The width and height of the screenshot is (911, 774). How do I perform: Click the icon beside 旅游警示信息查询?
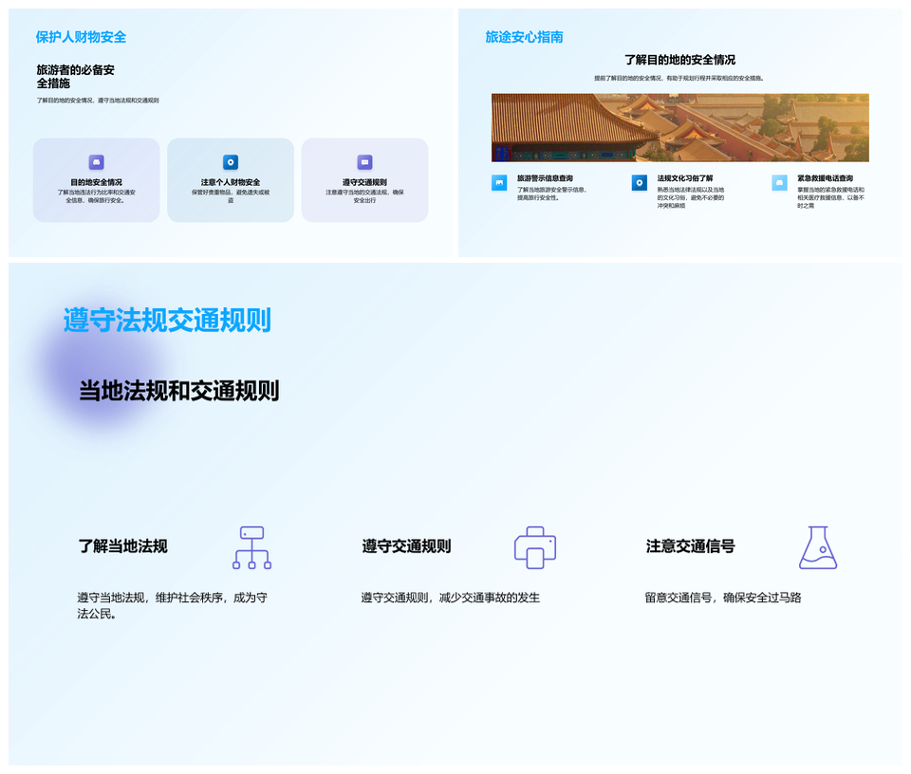[499, 183]
